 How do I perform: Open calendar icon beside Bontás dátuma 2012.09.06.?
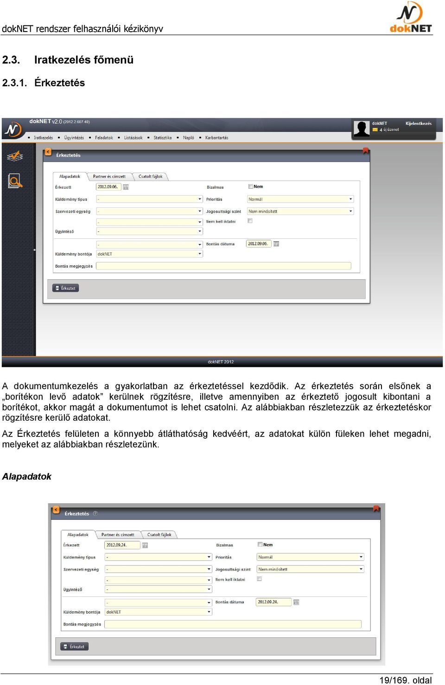click(x=276, y=244)
